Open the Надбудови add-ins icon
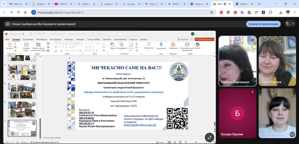 (173, 45)
